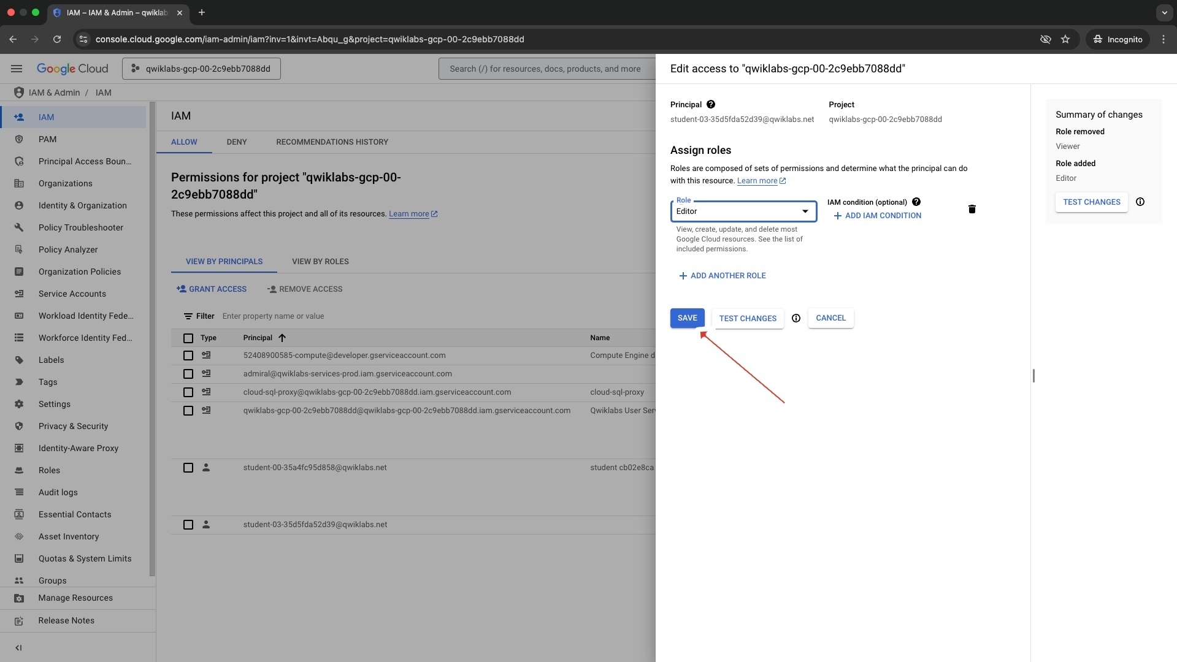Check the student-00-35a4fc95d858 row
The image size is (1177, 662).
tap(188, 468)
